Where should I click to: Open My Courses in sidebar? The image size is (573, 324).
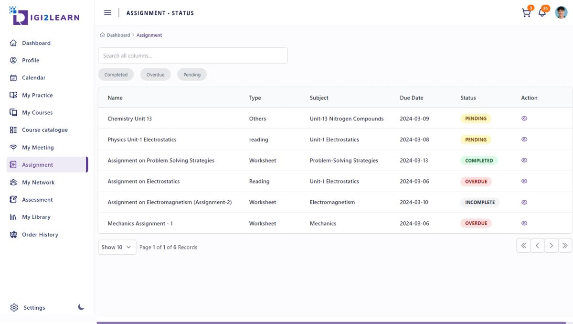[x=37, y=113]
